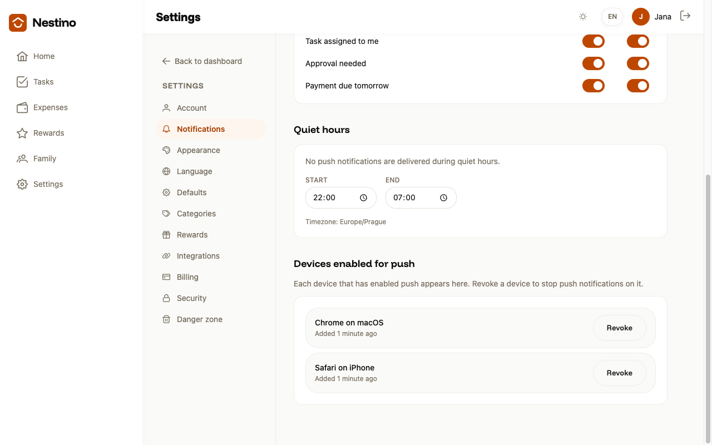Go to Language settings
The width and height of the screenshot is (712, 445).
(x=211, y=171)
